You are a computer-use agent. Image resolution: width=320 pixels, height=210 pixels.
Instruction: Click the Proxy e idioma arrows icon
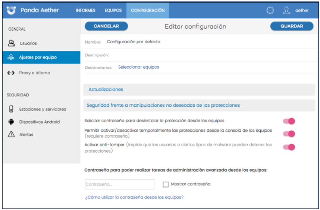pyautogui.click(x=11, y=73)
